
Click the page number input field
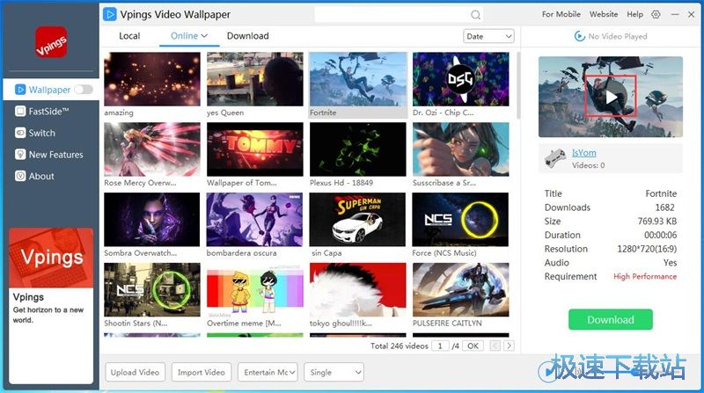[441, 346]
